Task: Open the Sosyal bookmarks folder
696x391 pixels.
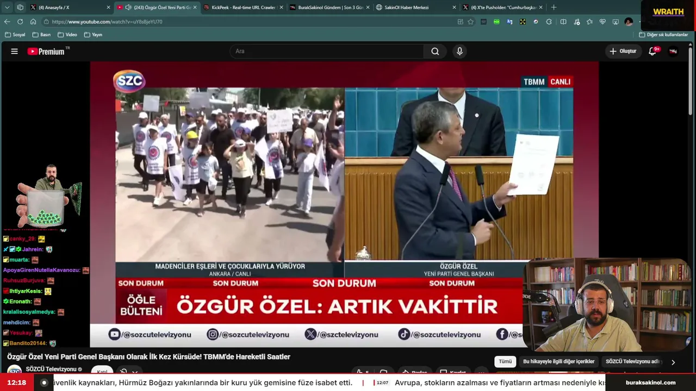Action: click(15, 35)
